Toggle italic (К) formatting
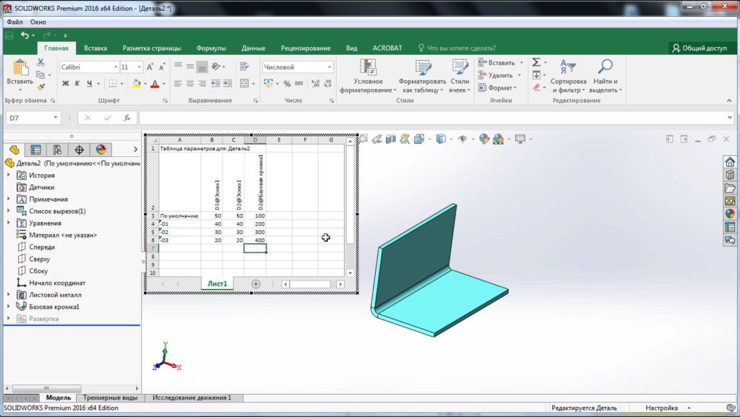 [77, 84]
